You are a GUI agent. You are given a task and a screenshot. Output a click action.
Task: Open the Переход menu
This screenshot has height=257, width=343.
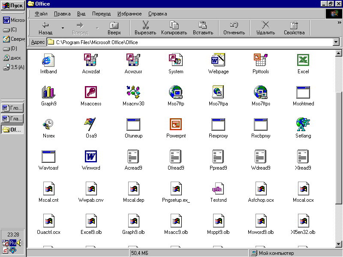(x=101, y=14)
